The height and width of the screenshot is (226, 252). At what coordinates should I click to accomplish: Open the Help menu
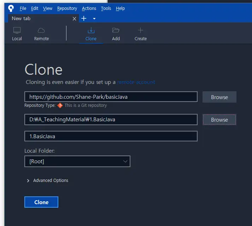120,8
